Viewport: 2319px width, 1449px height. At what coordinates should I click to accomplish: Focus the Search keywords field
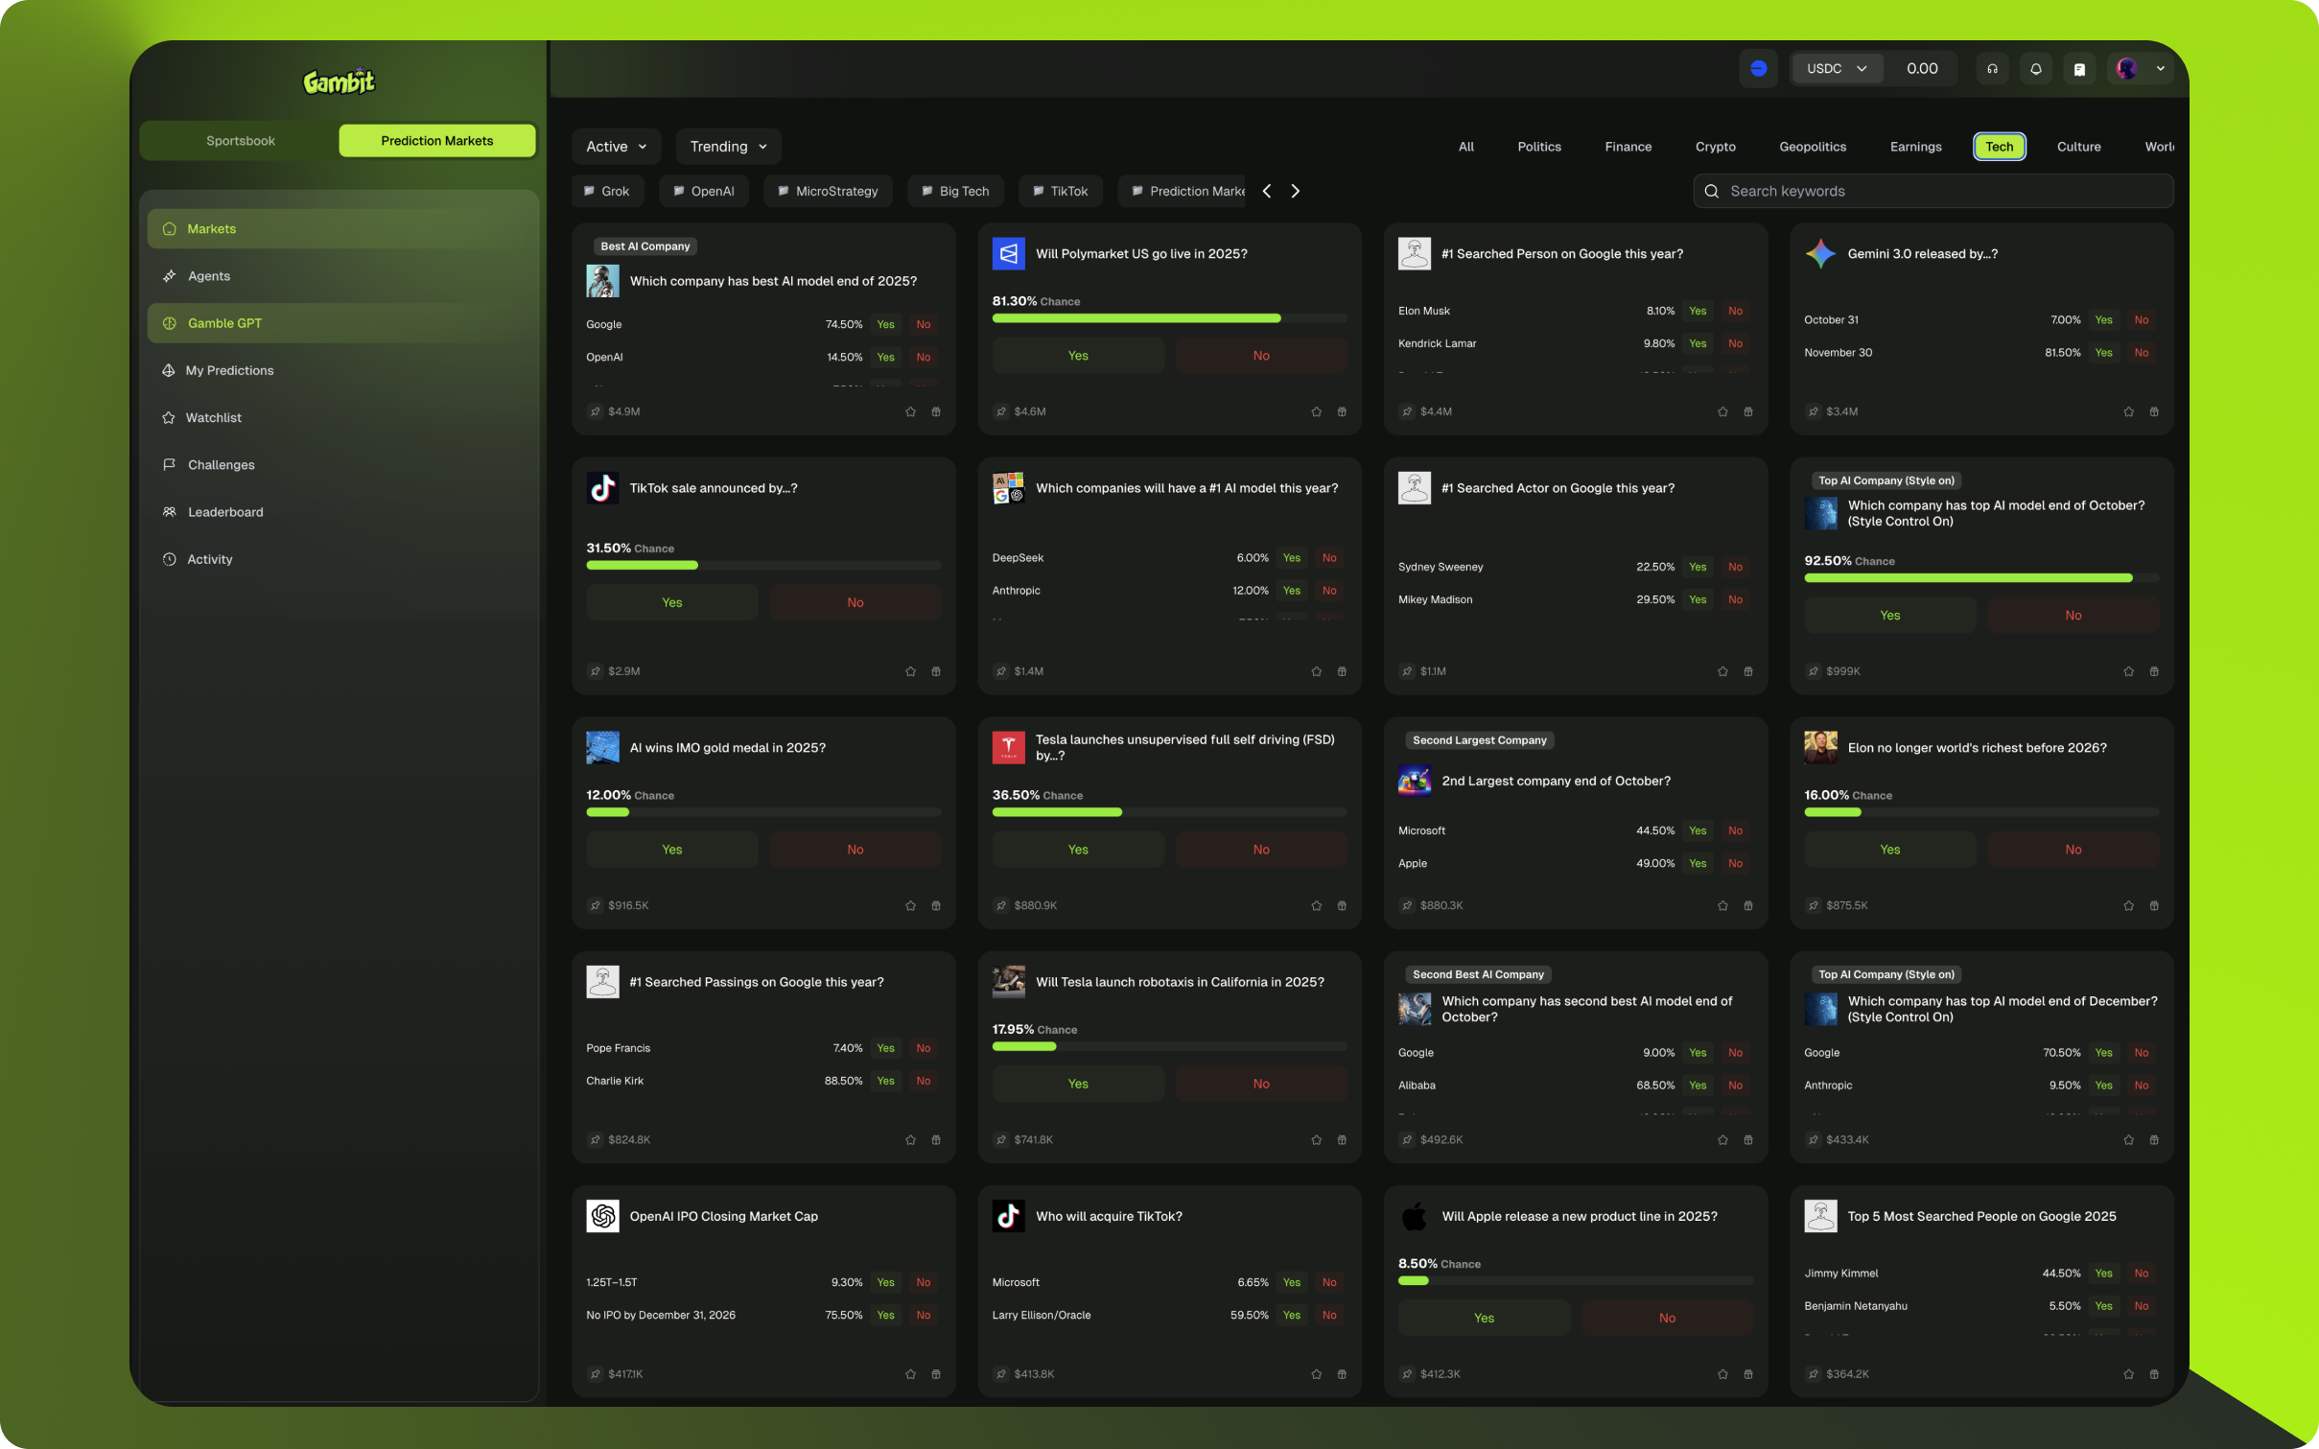1932,191
